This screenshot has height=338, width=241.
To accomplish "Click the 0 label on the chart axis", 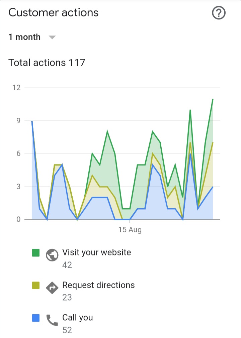I will (18, 219).
